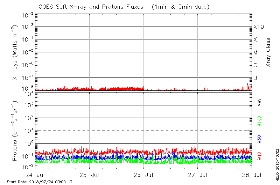Click the Start Date text at bottom

39,182
